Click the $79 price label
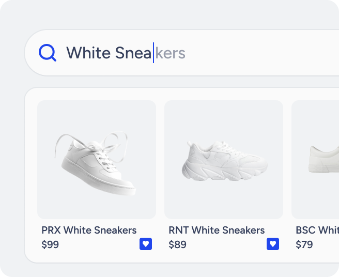The width and height of the screenshot is (339, 277). (x=304, y=244)
